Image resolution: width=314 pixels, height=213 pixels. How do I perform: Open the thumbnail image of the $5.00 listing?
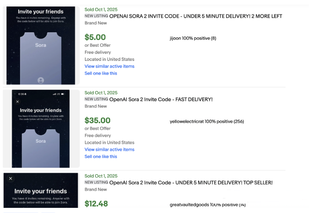point(41,45)
